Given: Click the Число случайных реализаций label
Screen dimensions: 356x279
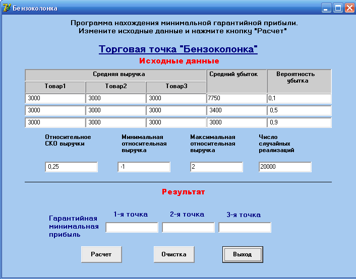Looking at the screenshot, I should (x=276, y=144).
